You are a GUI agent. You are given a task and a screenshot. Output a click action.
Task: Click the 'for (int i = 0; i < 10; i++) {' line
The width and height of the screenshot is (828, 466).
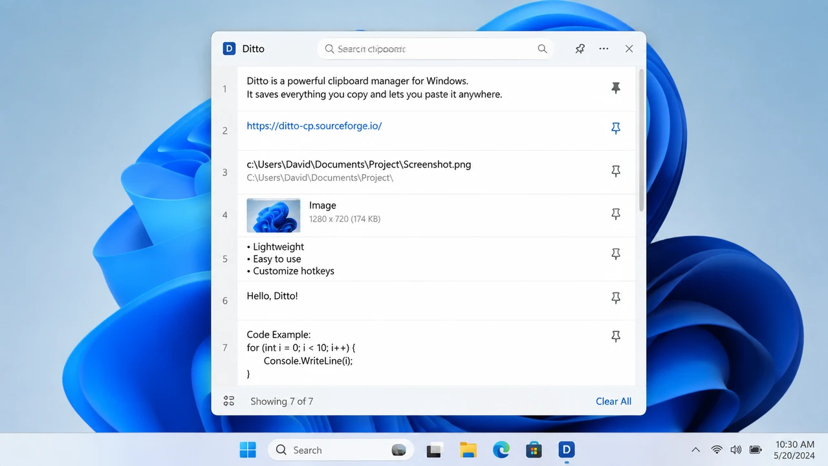pos(301,348)
